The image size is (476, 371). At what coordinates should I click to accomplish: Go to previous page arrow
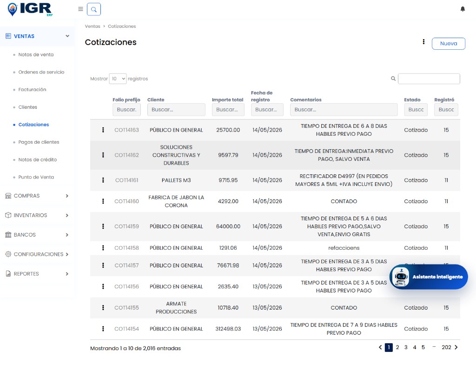tap(380, 347)
